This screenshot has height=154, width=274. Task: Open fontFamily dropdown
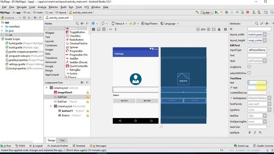(269, 104)
